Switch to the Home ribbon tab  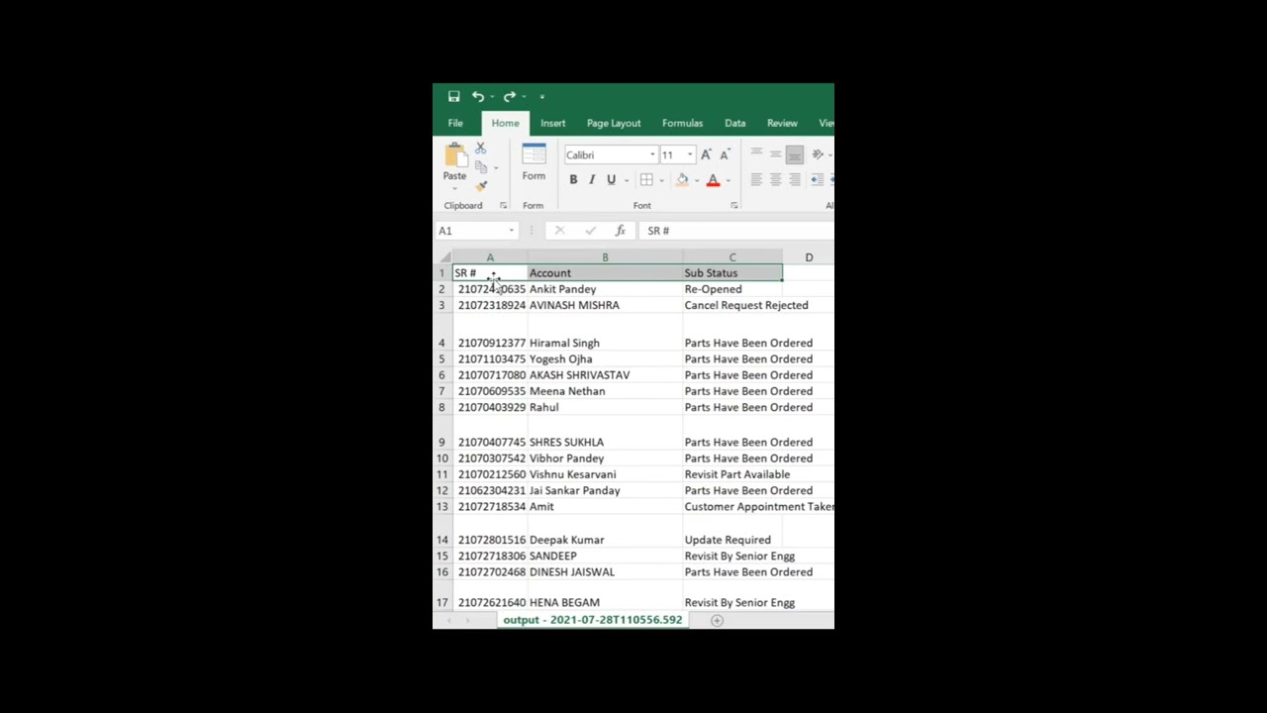tap(505, 123)
